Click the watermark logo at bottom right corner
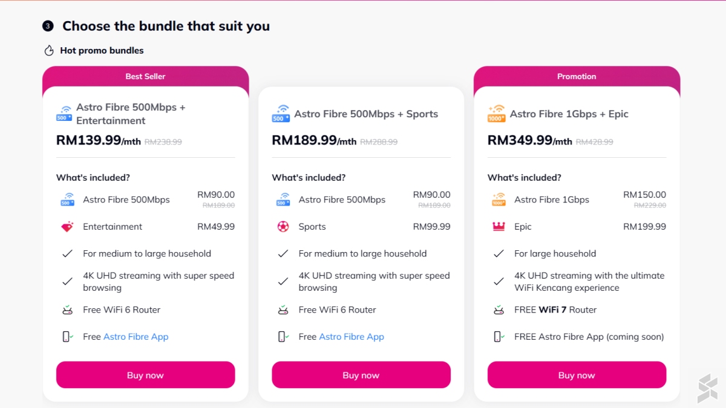Viewport: 726px width, 408px height. tap(707, 388)
